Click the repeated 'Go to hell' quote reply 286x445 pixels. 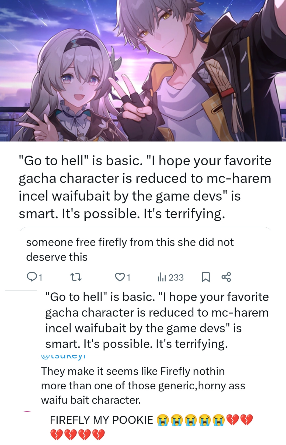157,320
